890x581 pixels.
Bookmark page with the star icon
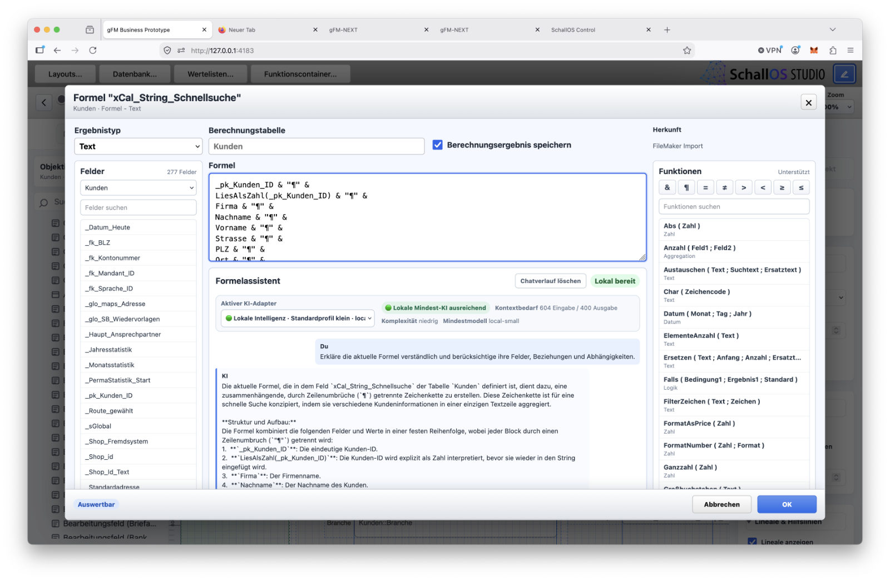point(687,50)
